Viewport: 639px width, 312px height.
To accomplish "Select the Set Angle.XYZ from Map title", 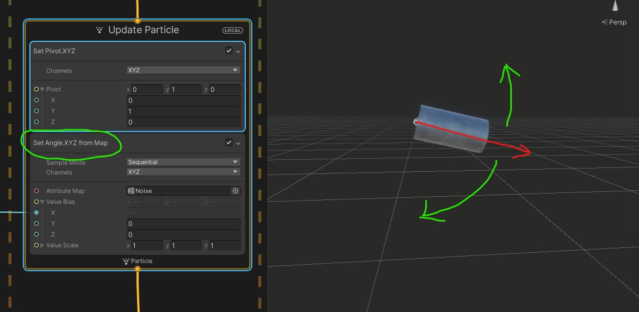I will 71,143.
